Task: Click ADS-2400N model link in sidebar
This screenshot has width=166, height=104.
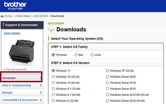Action: 12,34
